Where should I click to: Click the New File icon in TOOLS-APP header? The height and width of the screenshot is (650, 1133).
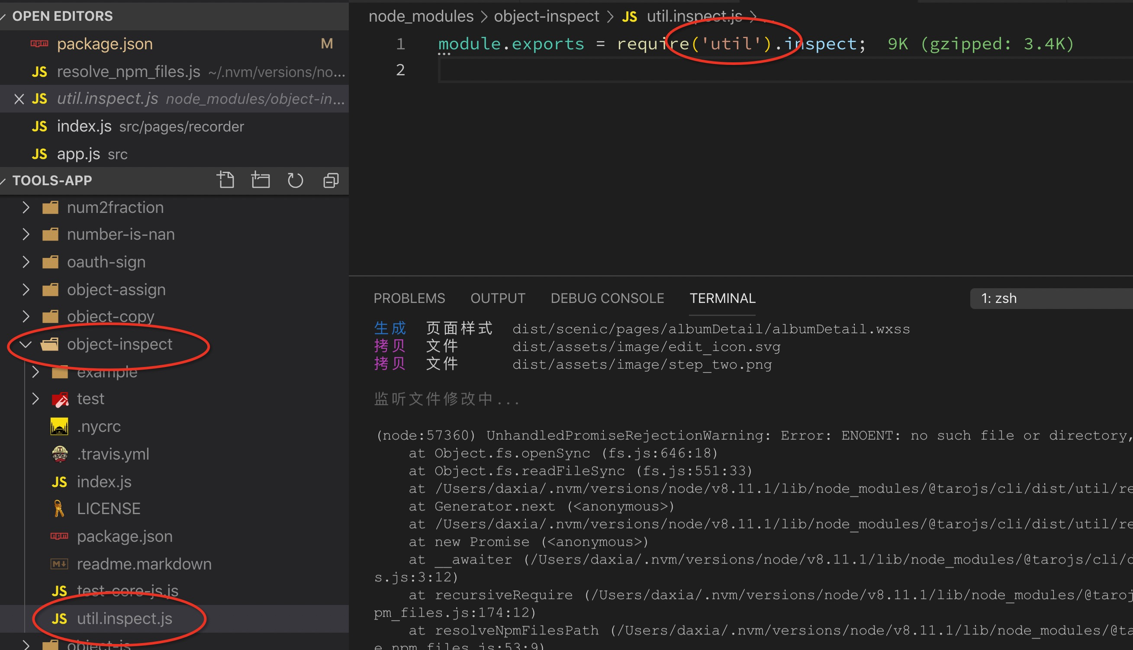[x=226, y=180]
